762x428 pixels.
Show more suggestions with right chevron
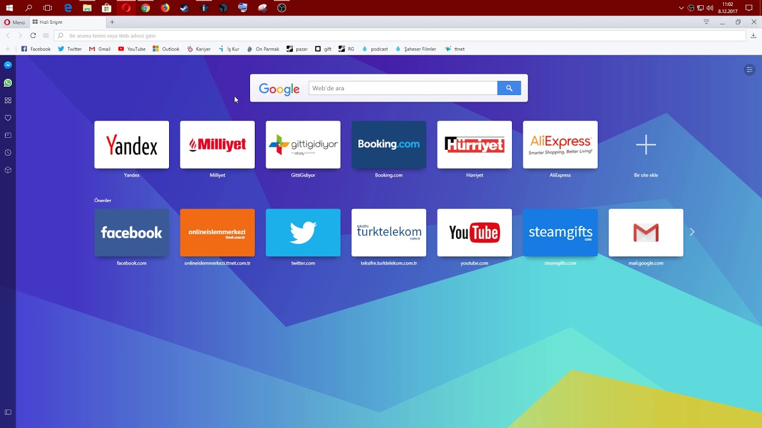tap(692, 232)
